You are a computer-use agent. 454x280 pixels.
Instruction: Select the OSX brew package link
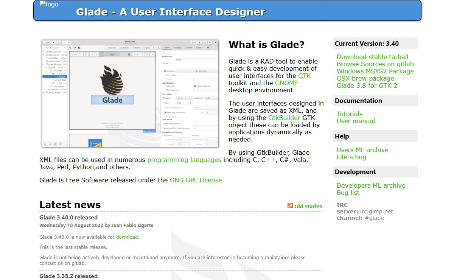pos(365,78)
